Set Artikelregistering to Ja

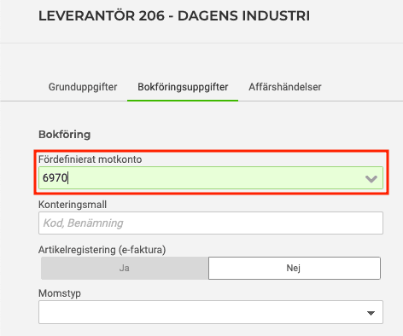125,268
